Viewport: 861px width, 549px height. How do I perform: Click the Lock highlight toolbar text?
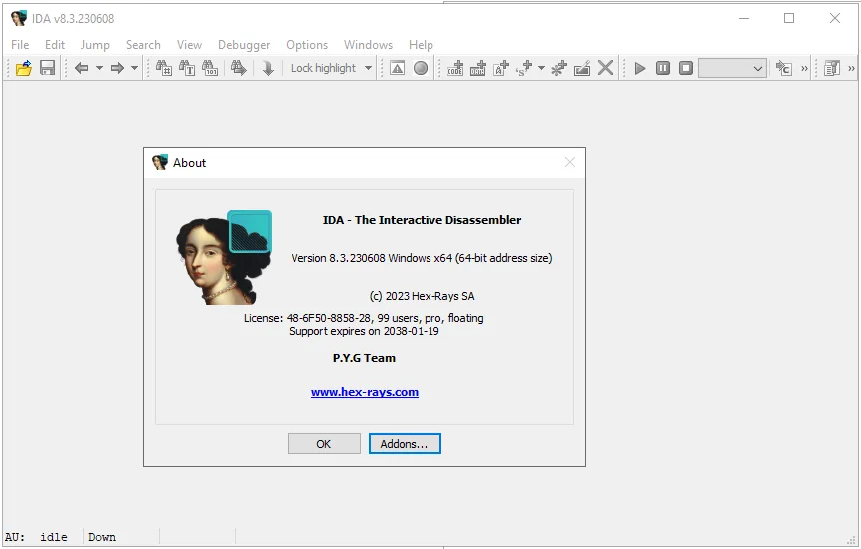(323, 68)
